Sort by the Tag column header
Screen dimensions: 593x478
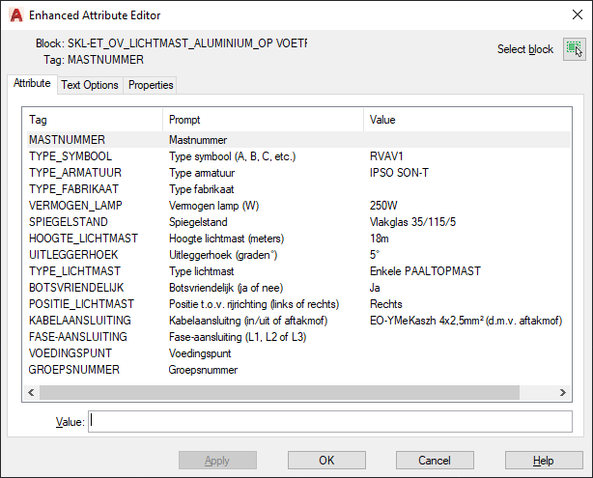[92, 120]
